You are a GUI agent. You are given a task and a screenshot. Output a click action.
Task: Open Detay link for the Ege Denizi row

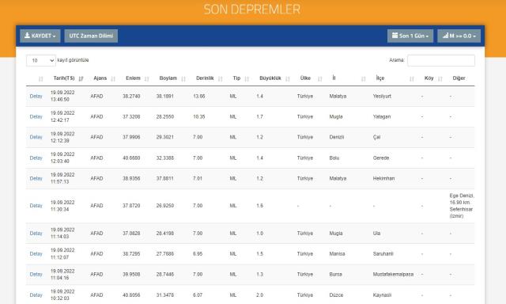[36, 206]
